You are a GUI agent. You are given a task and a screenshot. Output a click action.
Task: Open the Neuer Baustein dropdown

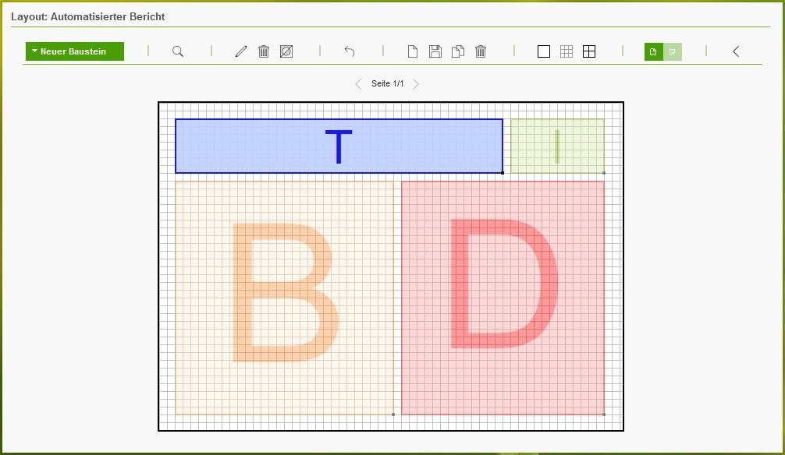(74, 51)
